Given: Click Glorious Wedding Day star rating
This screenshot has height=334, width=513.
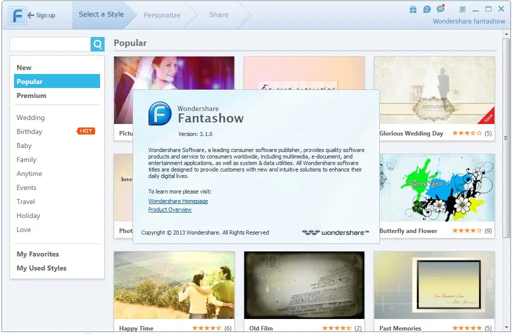Looking at the screenshot, I should pos(467,133).
